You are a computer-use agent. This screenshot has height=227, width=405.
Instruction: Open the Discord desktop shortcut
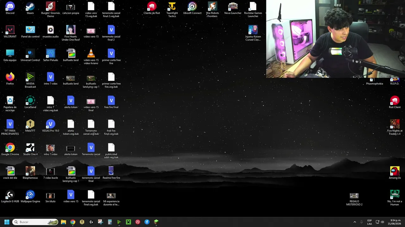point(10,8)
